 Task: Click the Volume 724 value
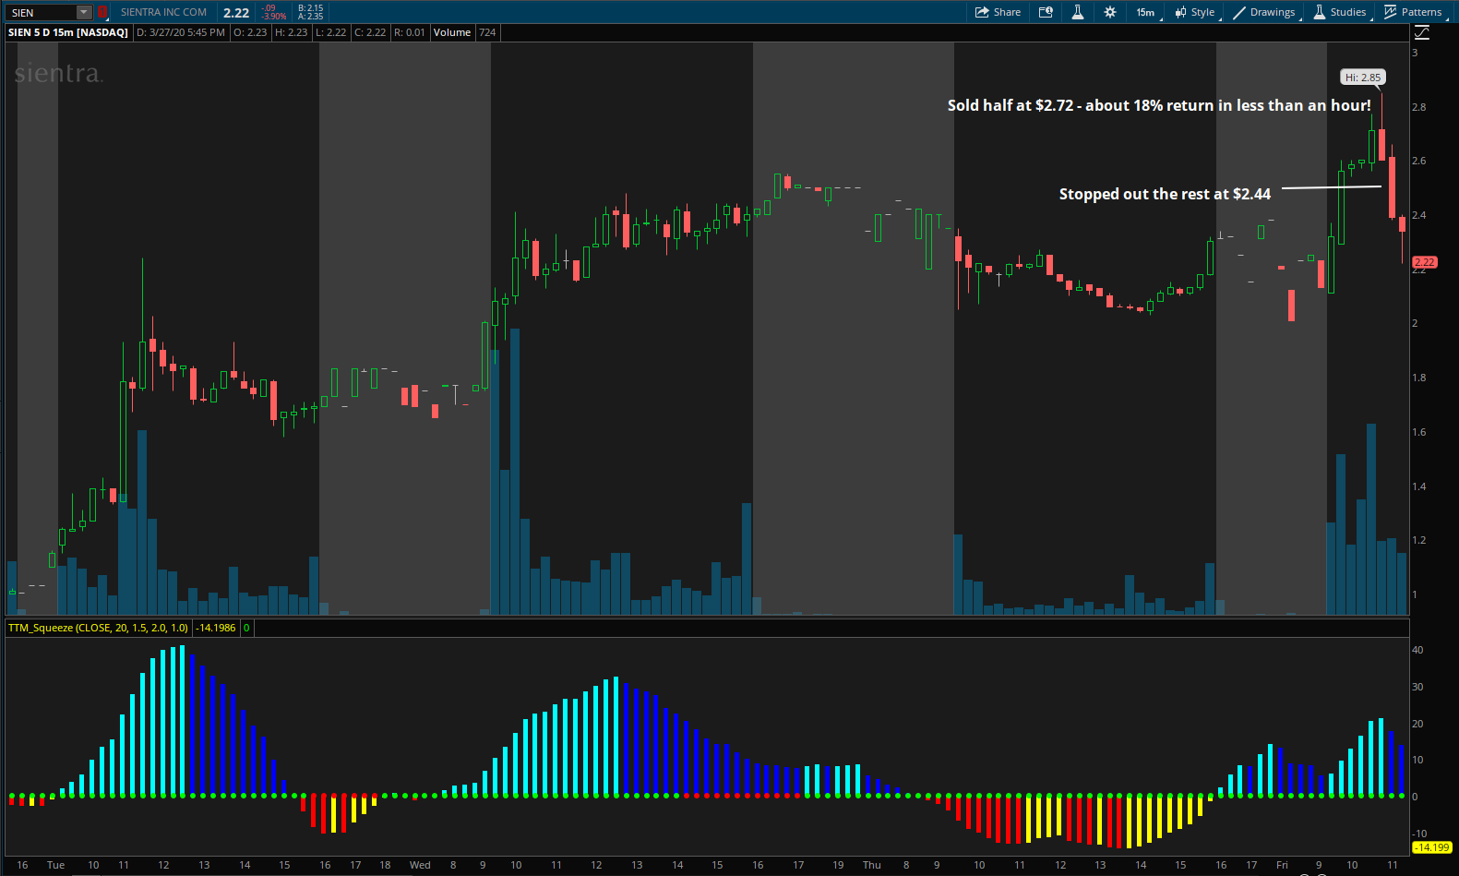click(x=487, y=32)
